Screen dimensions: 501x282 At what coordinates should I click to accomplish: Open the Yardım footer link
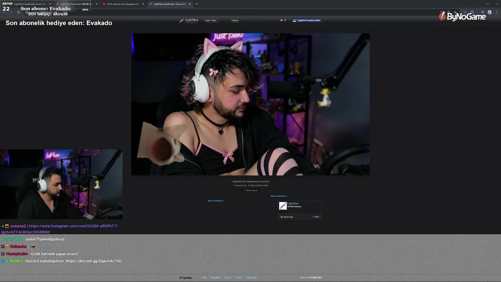coord(238,278)
